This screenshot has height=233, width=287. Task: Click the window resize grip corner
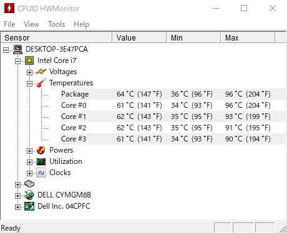(x=283, y=229)
